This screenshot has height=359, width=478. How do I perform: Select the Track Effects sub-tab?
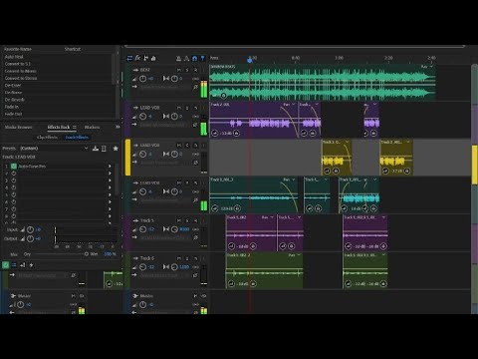tap(77, 137)
